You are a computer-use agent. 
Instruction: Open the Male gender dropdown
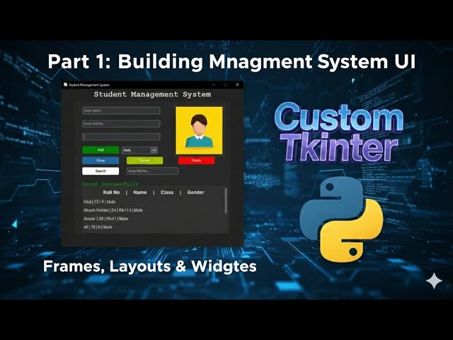tap(139, 150)
